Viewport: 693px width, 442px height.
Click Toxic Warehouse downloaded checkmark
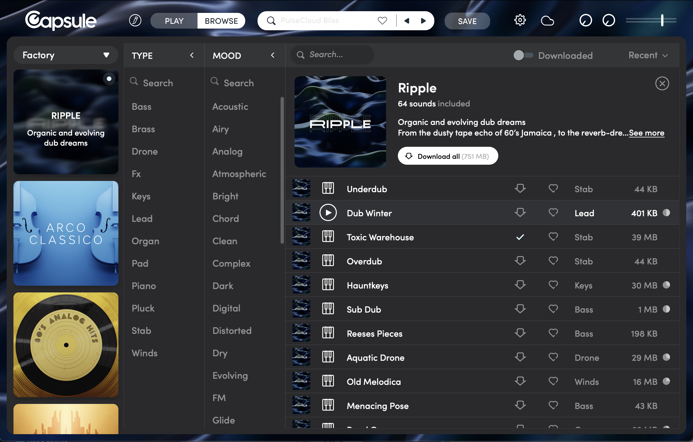[x=520, y=237]
